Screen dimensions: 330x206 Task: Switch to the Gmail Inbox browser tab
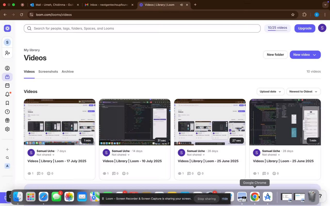point(109,5)
